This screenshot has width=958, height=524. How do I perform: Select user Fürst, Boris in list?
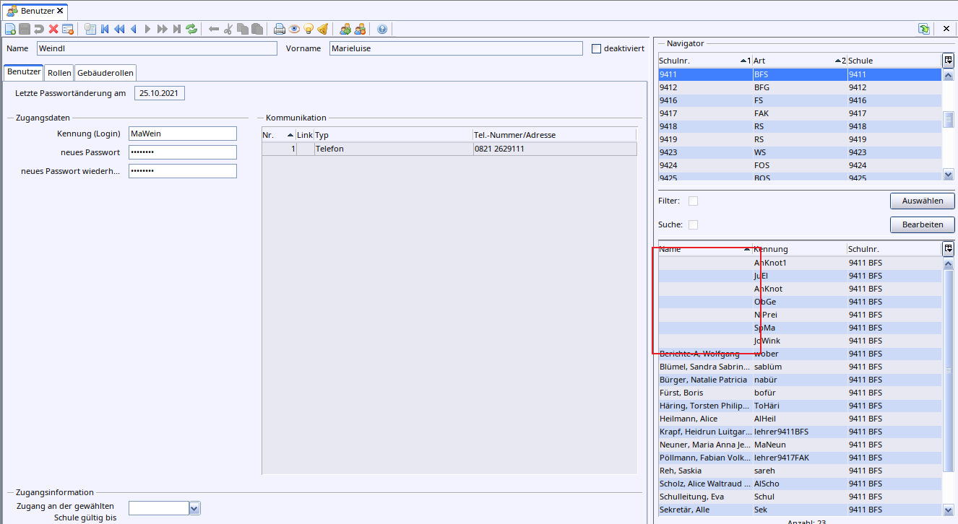800,393
